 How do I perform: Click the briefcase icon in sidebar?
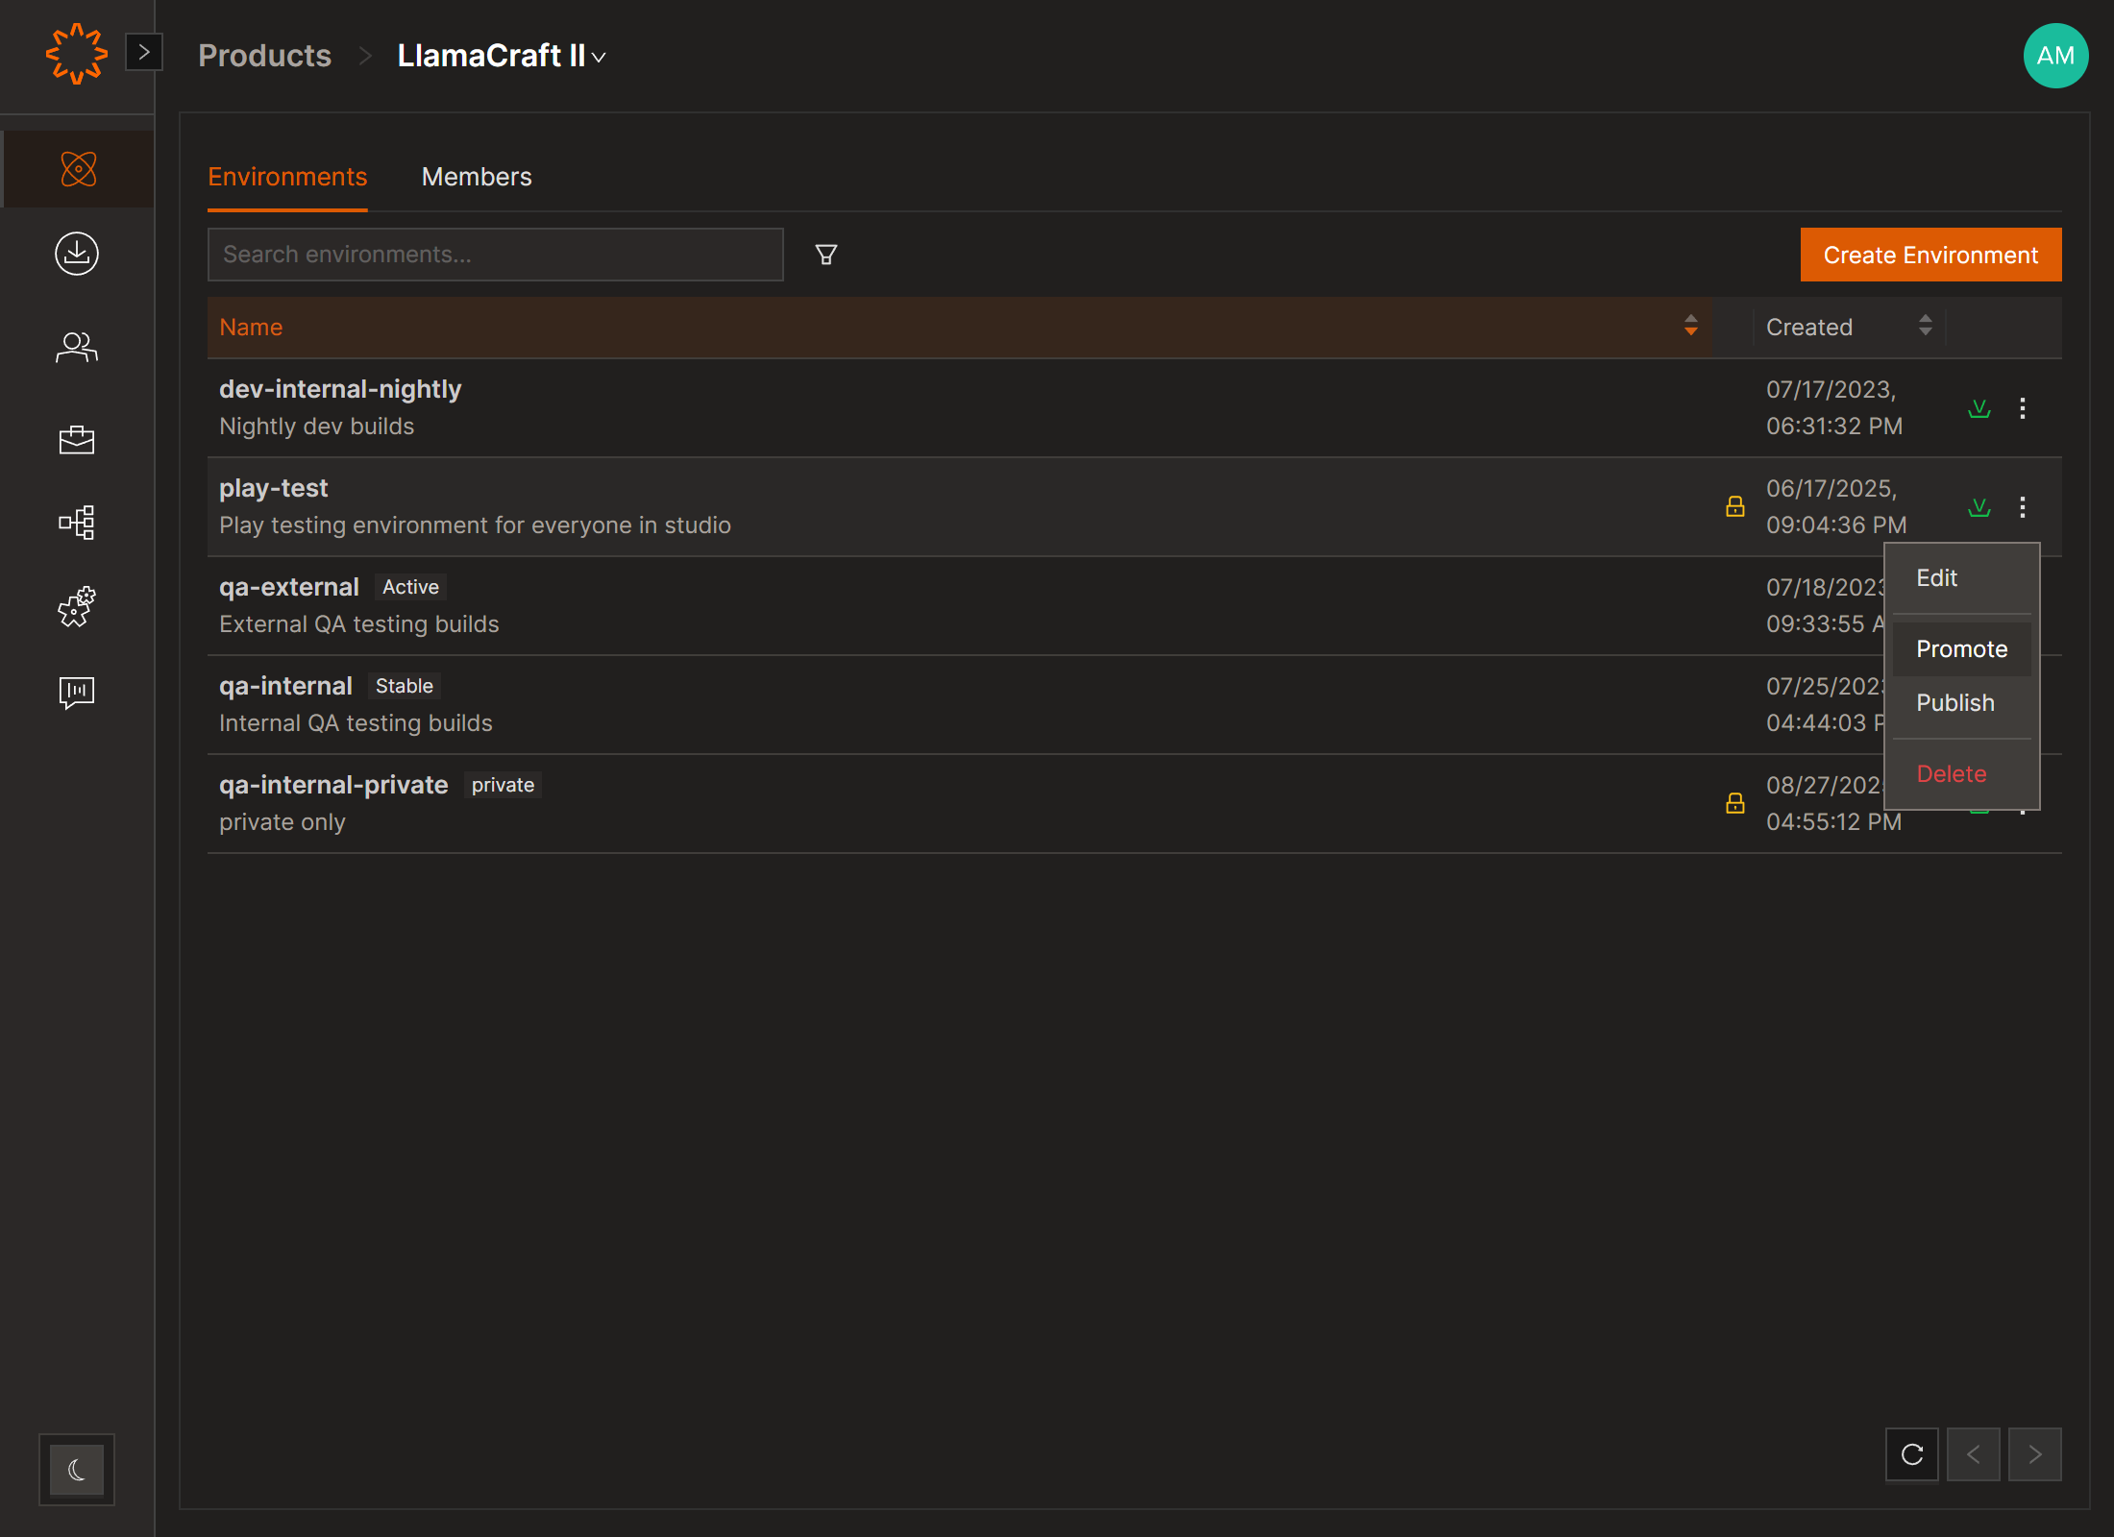pos(77,439)
